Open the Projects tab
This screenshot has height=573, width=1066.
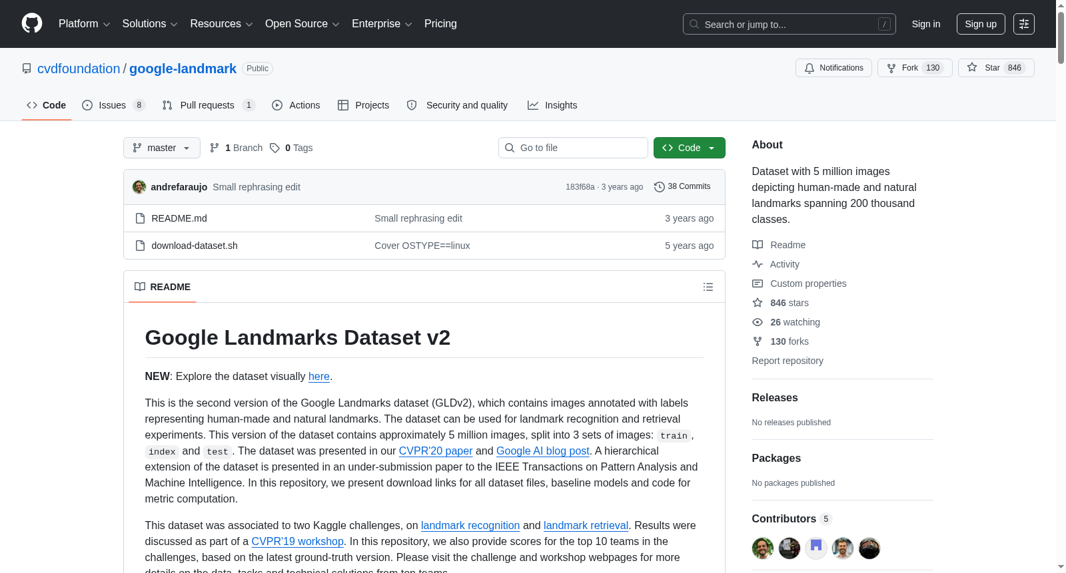tap(364, 105)
